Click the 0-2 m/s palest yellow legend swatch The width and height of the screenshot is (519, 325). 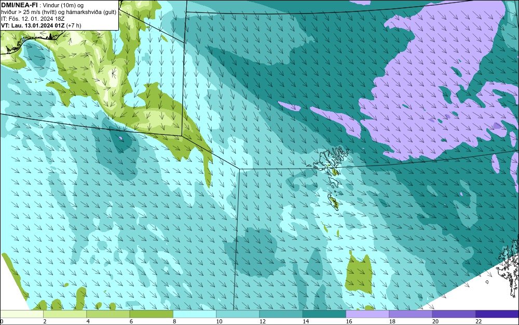pyautogui.click(x=21, y=314)
